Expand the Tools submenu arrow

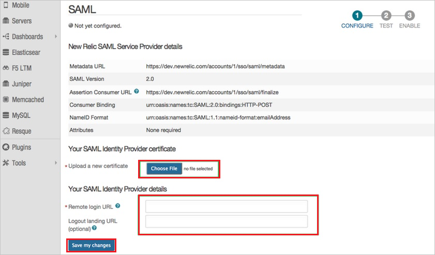point(56,163)
